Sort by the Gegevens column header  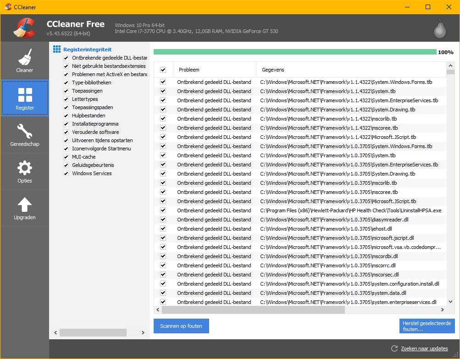point(351,70)
